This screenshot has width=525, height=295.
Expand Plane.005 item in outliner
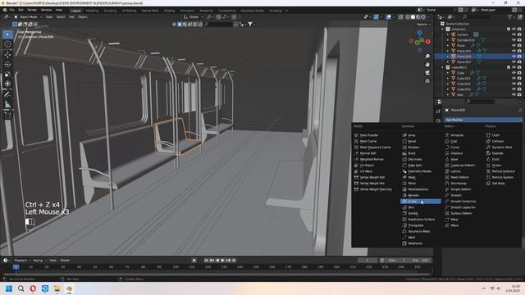(x=448, y=51)
